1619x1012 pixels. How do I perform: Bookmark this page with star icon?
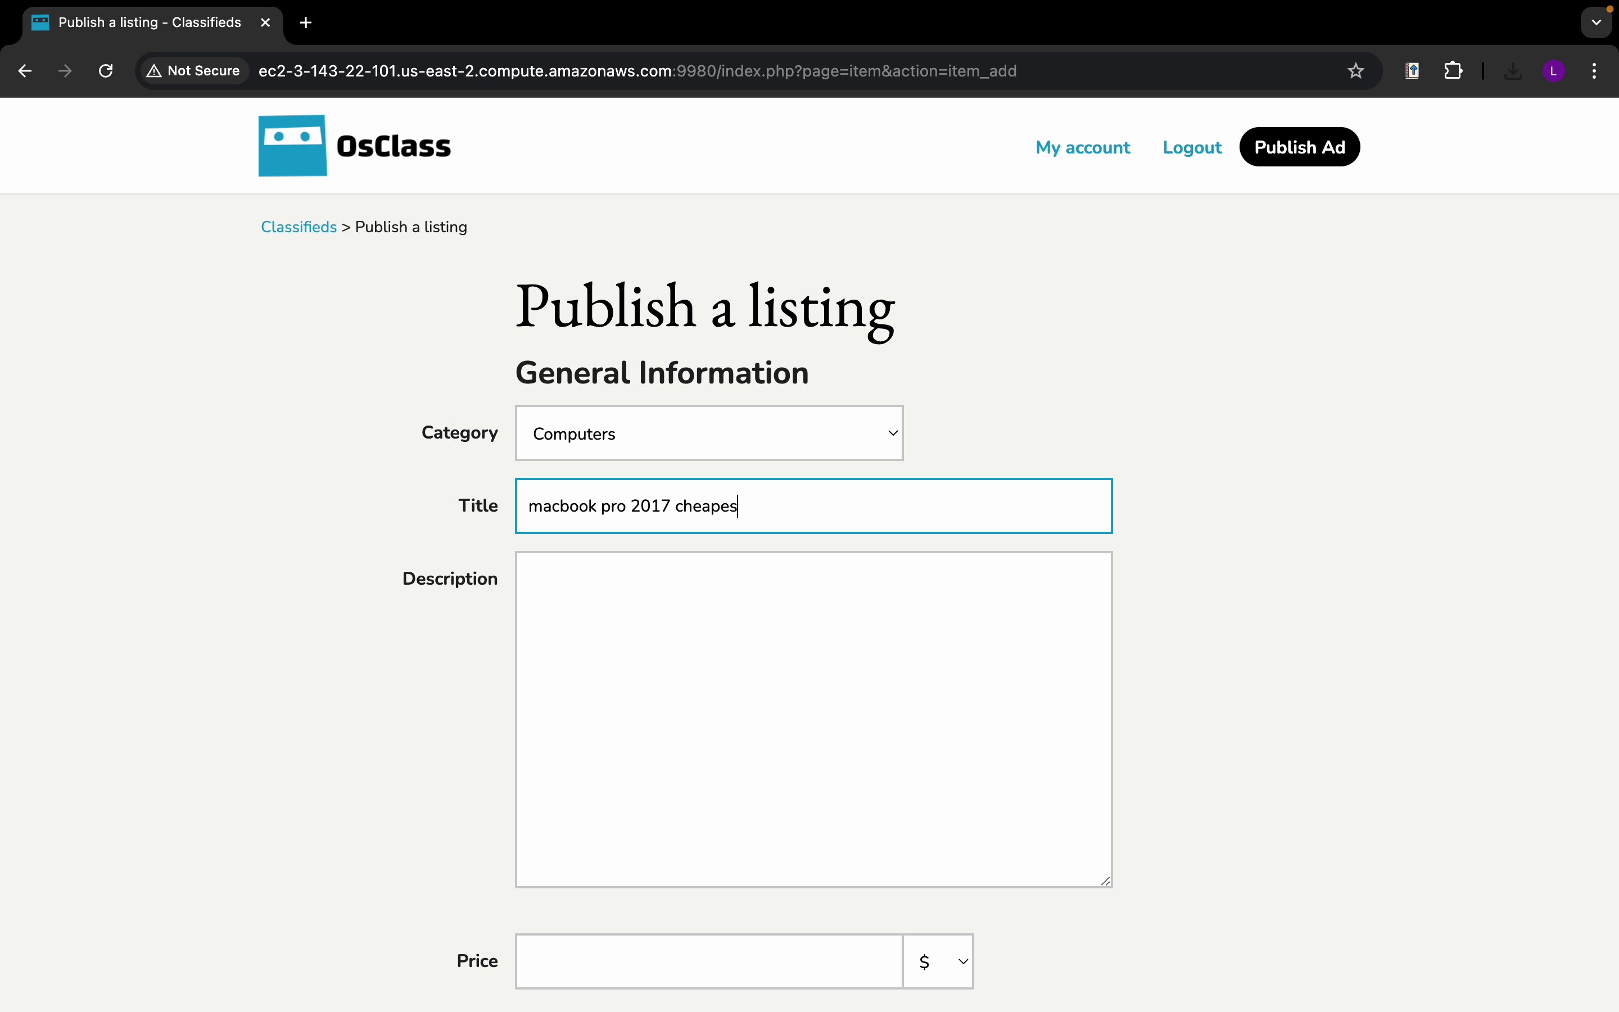tap(1355, 71)
